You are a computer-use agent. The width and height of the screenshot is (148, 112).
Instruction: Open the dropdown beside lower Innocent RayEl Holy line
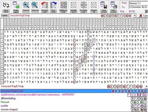tap(146, 86)
